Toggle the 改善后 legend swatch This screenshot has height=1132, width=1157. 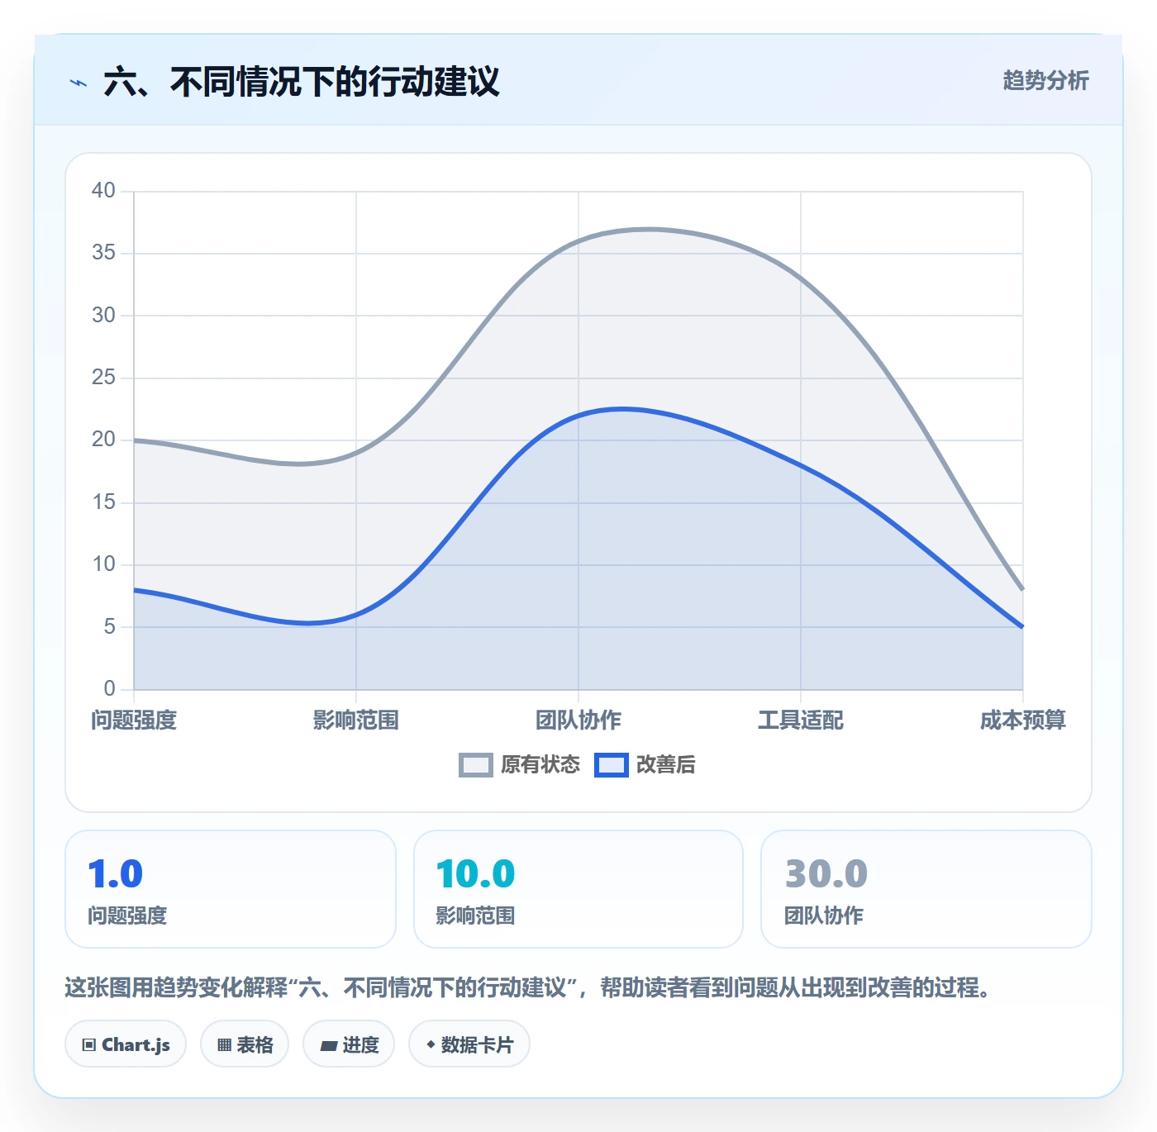click(612, 765)
